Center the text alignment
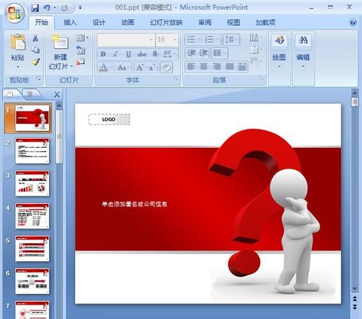Viewport: 362px width, 319px height. (203, 67)
